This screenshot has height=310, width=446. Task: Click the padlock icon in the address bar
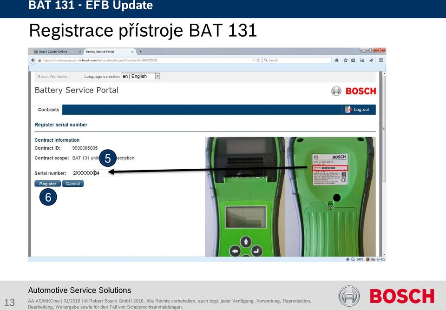(x=39, y=60)
